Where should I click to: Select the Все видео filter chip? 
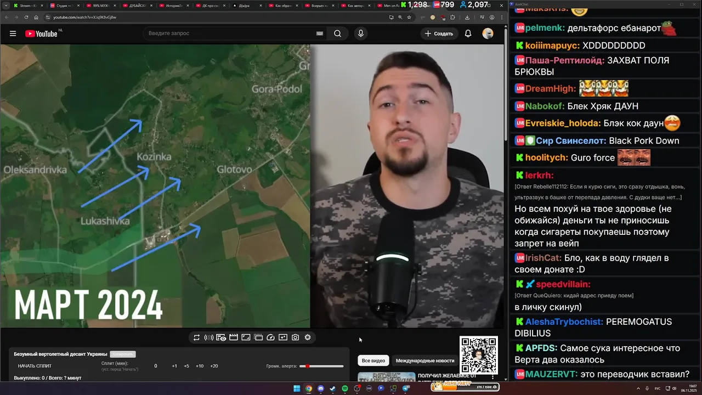pyautogui.click(x=373, y=360)
